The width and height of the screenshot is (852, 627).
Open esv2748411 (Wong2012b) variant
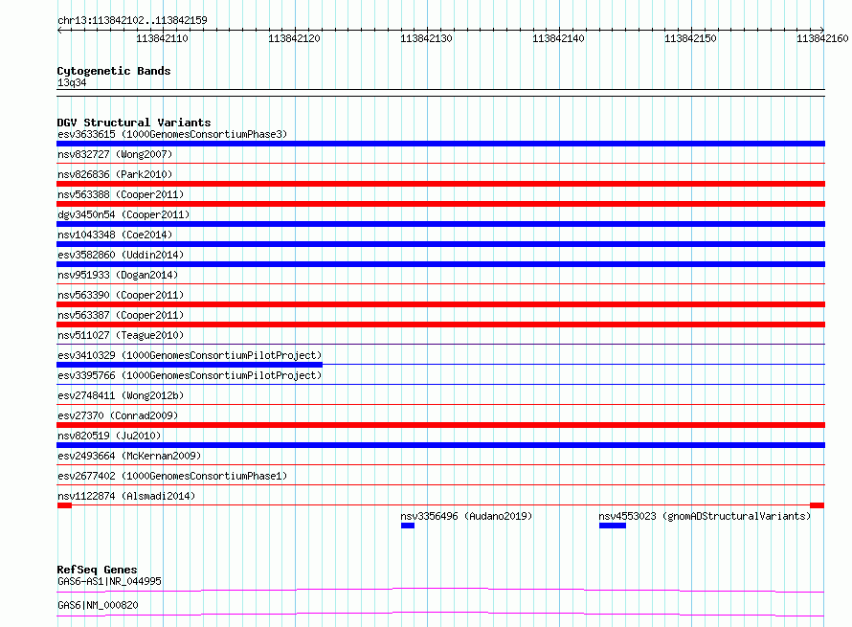[x=121, y=395]
